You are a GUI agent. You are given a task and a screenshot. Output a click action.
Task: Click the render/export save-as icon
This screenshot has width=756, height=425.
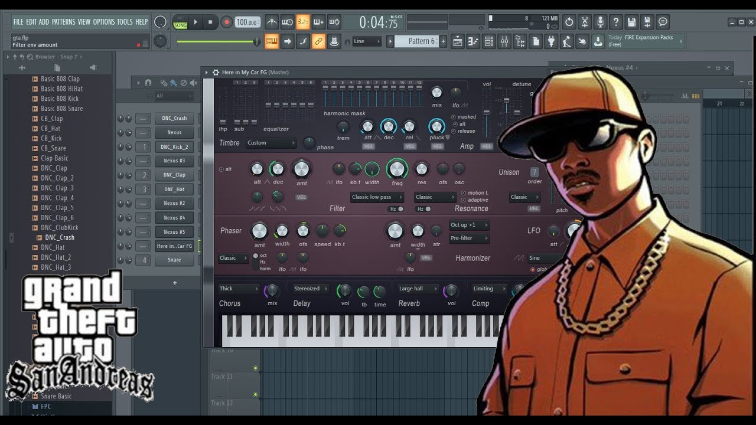coord(647,22)
